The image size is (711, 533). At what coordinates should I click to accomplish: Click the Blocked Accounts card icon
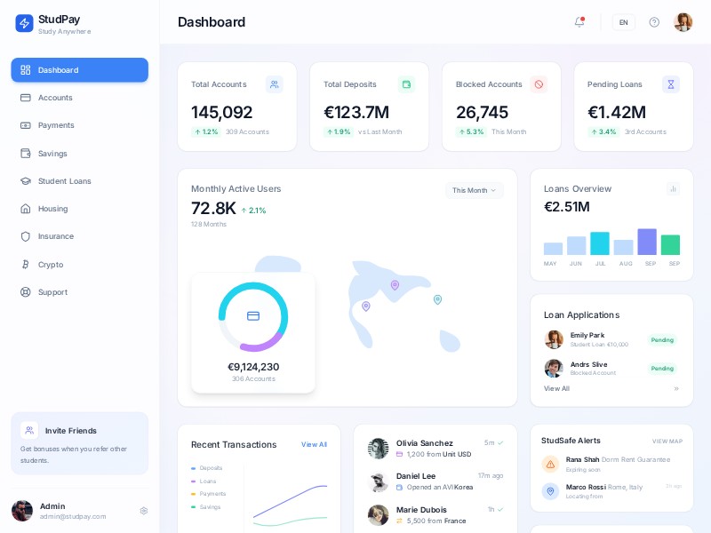539,84
